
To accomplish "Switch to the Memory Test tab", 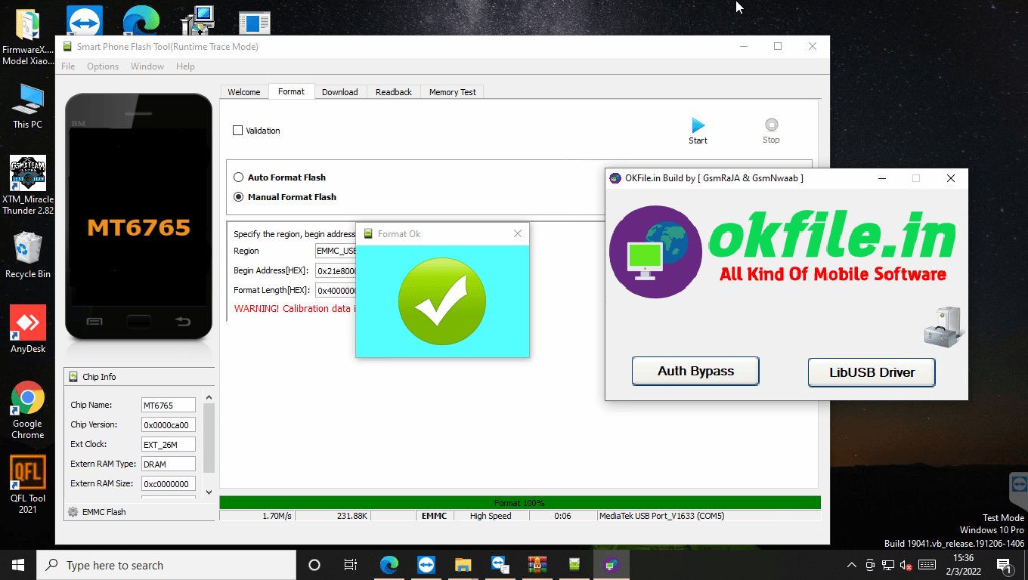I will click(x=453, y=92).
